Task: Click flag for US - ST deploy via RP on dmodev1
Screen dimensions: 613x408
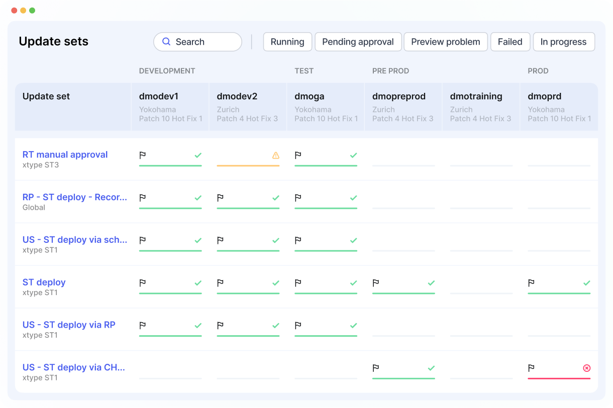Action: tap(143, 325)
